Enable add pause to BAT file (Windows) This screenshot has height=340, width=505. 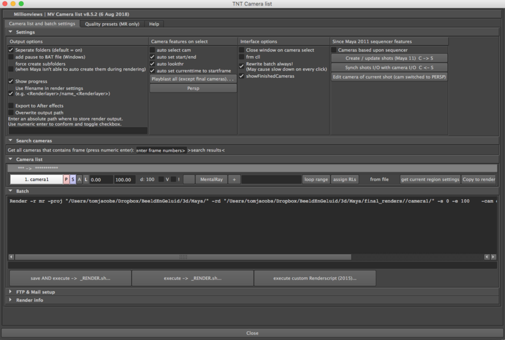(11, 57)
